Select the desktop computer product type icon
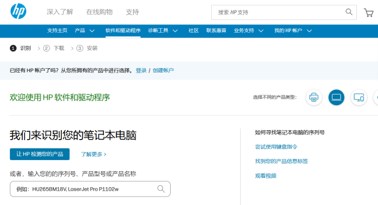Screen dimensions: 378x205 click(x=359, y=98)
